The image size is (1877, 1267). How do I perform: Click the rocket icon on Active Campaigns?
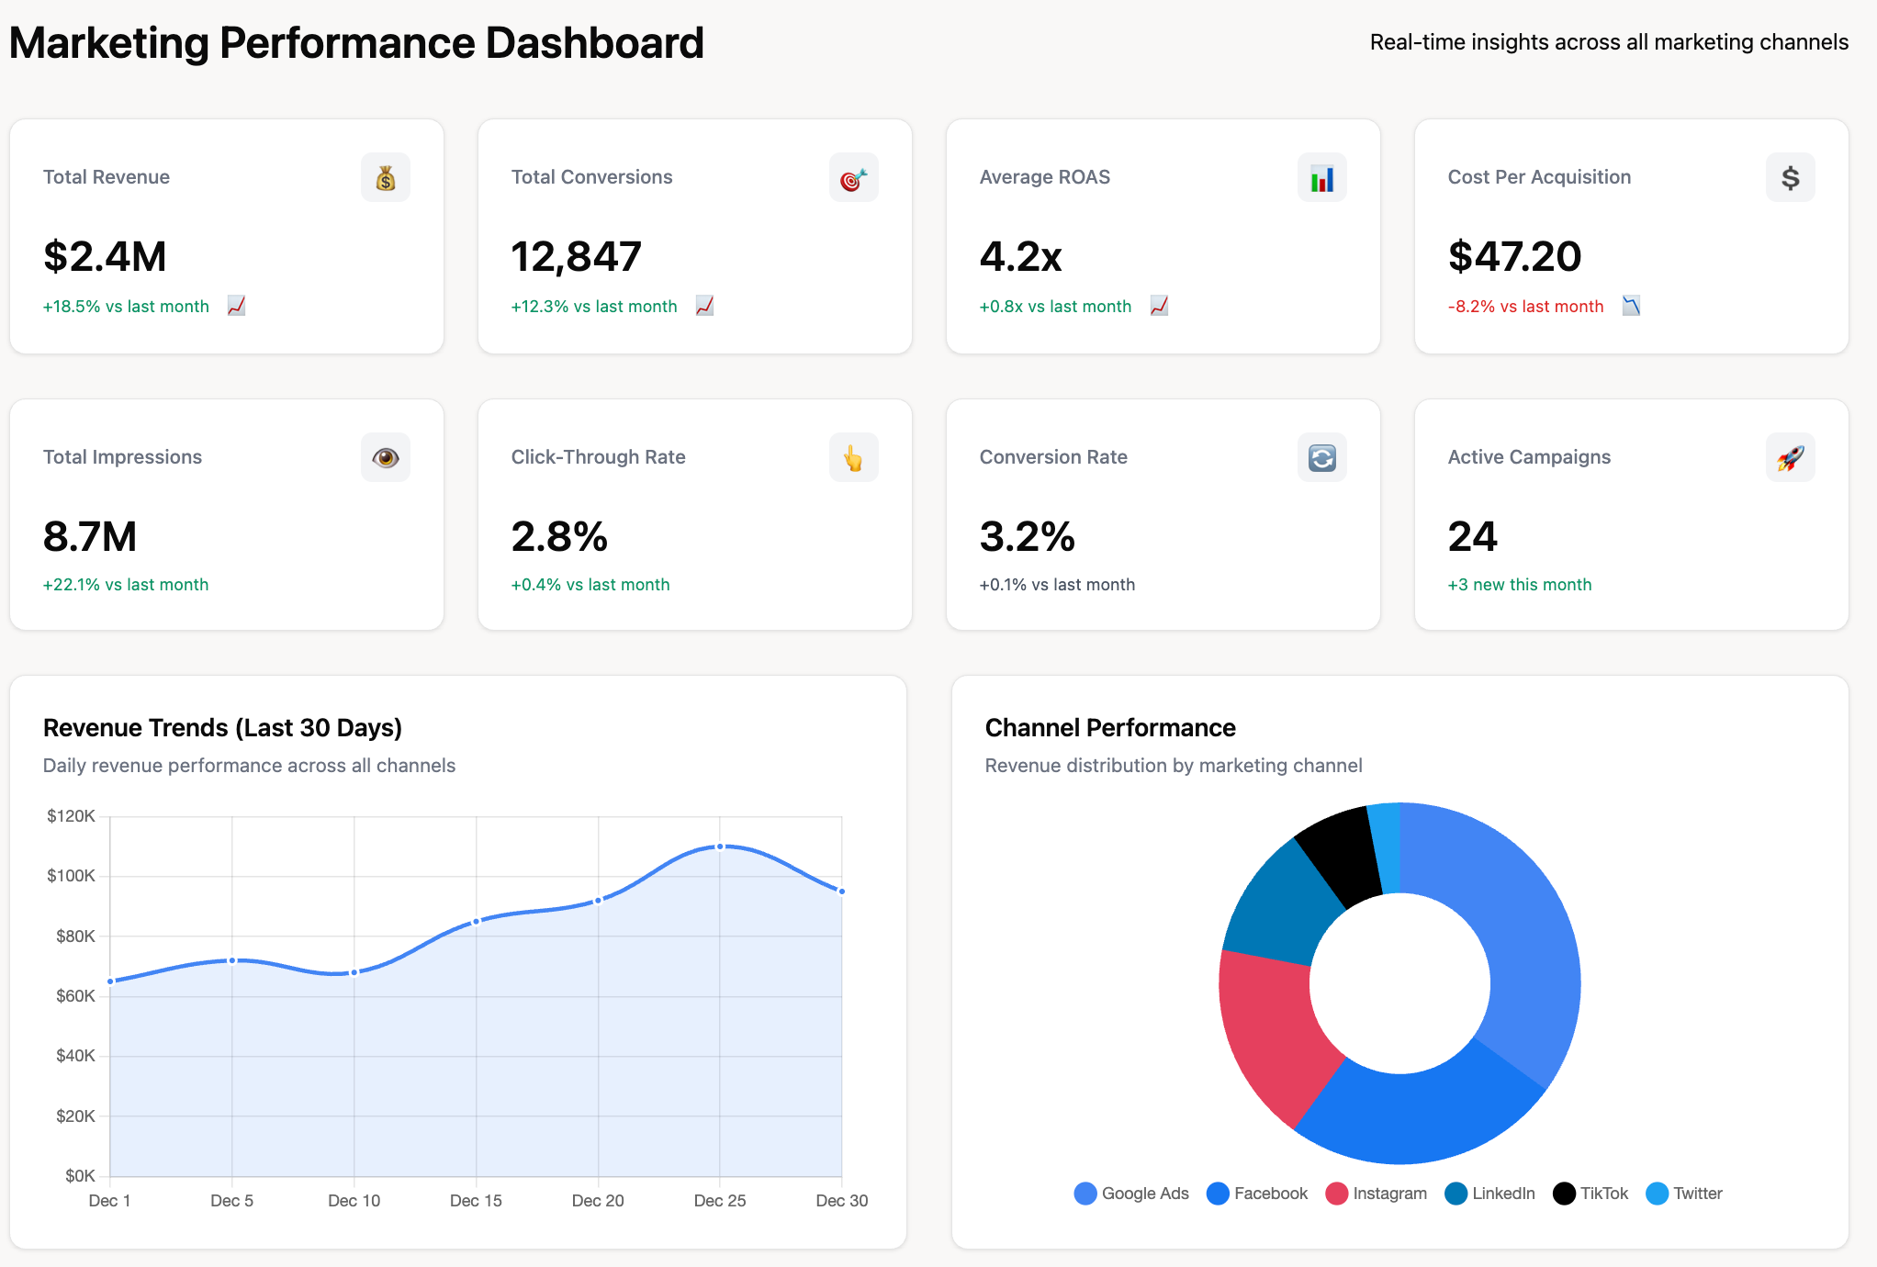point(1790,457)
